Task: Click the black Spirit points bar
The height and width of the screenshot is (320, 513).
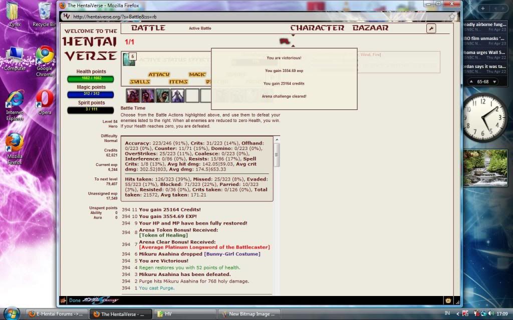Action: click(x=91, y=109)
